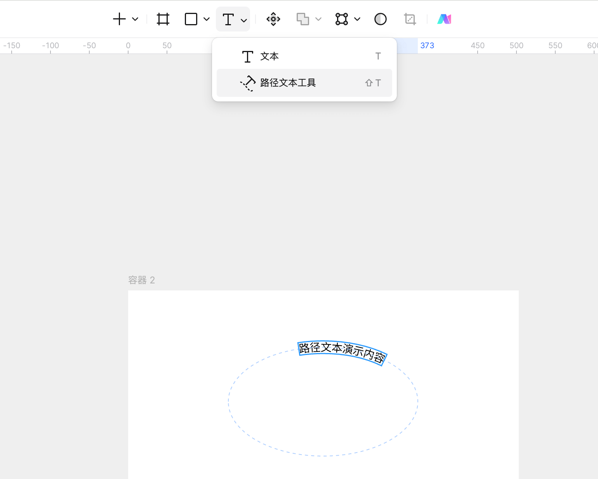Open the colorful AI logo icon
The height and width of the screenshot is (479, 598).
click(x=444, y=19)
